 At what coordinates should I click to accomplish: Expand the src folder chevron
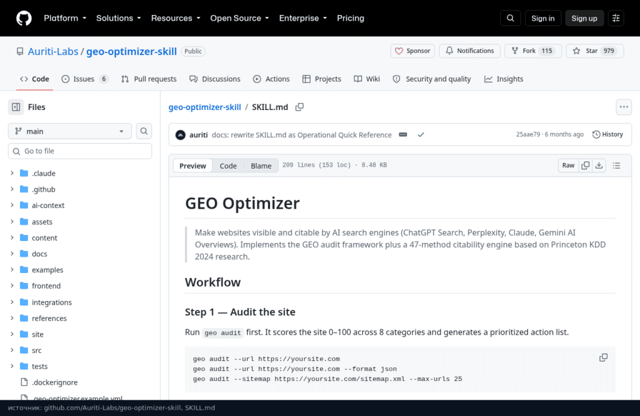tap(12, 350)
